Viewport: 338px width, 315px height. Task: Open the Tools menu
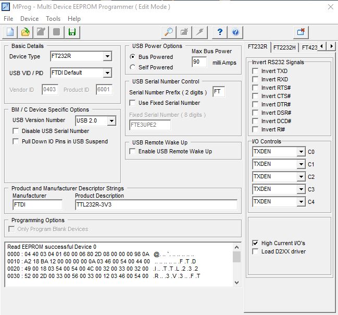tap(53, 19)
